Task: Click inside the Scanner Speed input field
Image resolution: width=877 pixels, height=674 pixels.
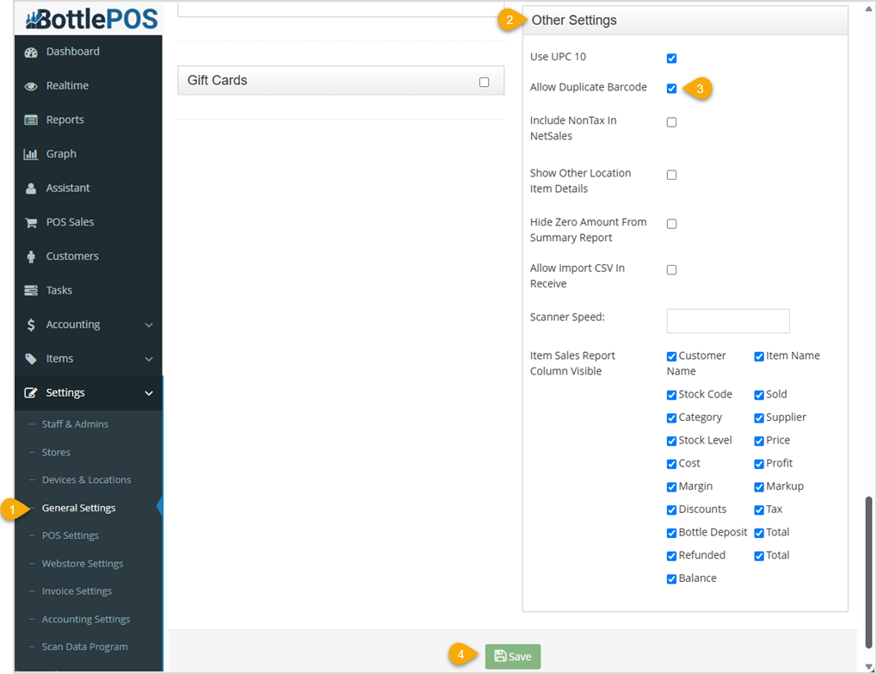Action: [x=727, y=320]
